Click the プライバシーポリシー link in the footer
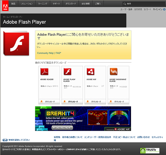Screen dimensions: 166x155 [56, 149]
